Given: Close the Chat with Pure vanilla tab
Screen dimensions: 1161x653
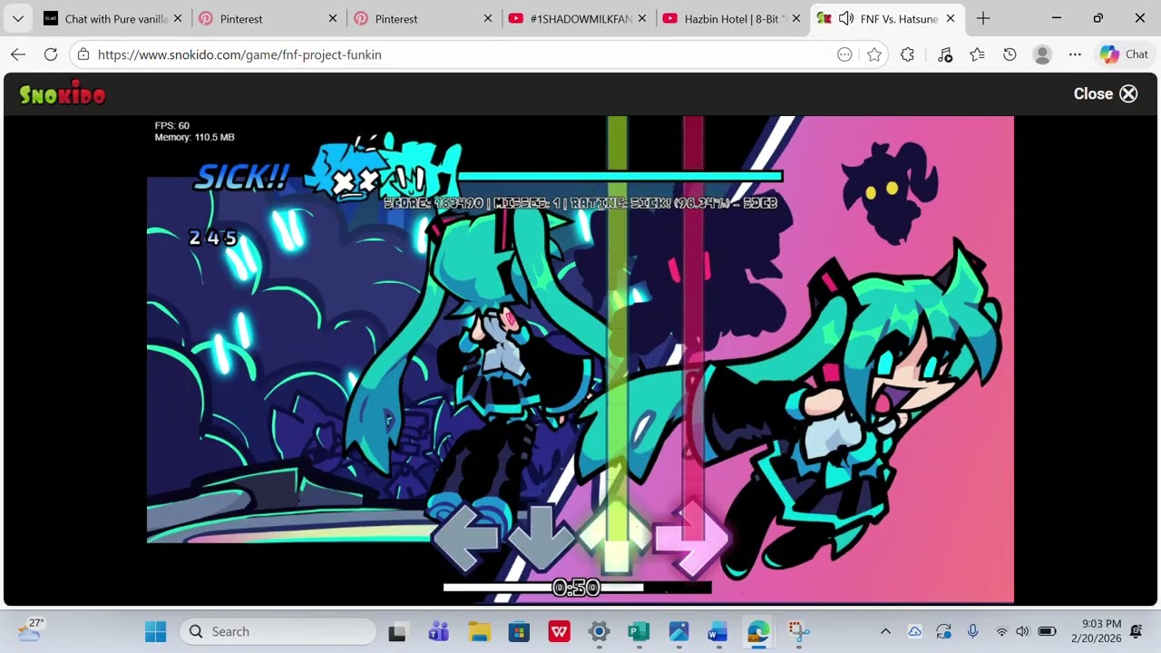Looking at the screenshot, I should click(178, 18).
